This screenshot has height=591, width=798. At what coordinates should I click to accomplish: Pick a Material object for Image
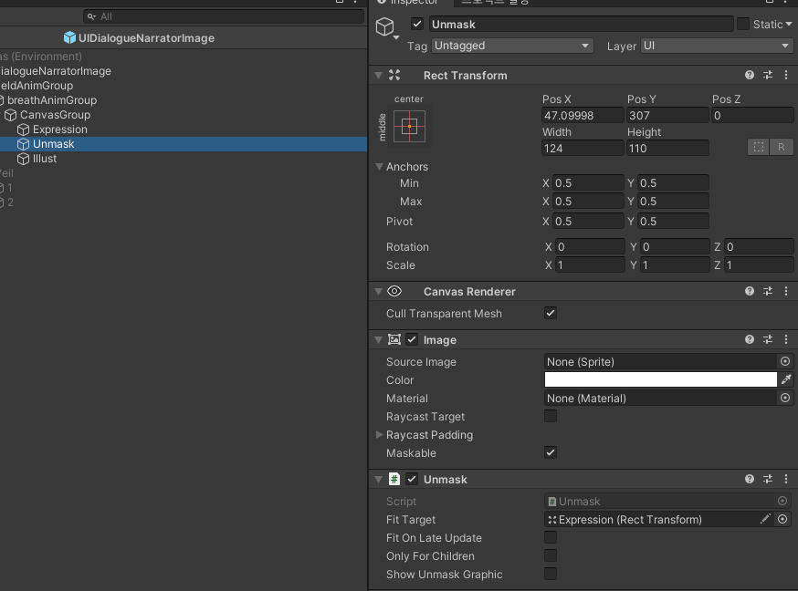pos(785,398)
